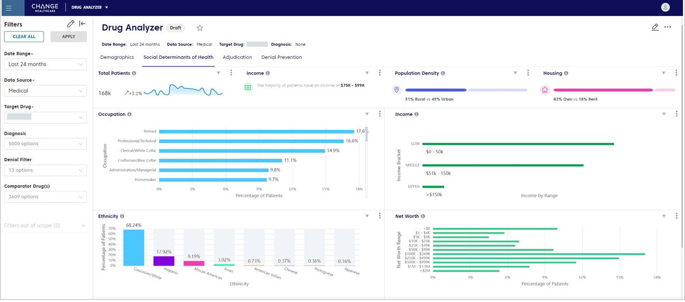This screenshot has width=685, height=302.
Task: Switch to the Adjudication tab
Action: coord(238,57)
